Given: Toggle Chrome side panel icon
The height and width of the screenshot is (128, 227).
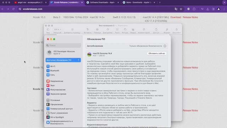Looking at the screenshot, I should (x=213, y=9).
